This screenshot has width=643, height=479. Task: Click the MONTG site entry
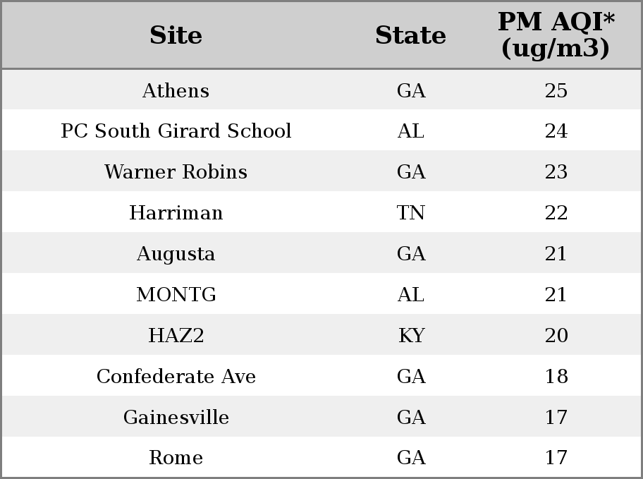pos(176,294)
